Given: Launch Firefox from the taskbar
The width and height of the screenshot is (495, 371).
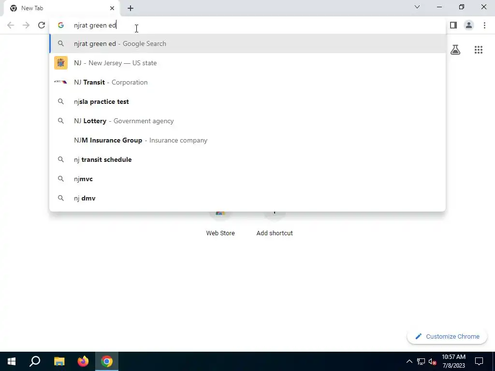Looking at the screenshot, I should (x=83, y=361).
